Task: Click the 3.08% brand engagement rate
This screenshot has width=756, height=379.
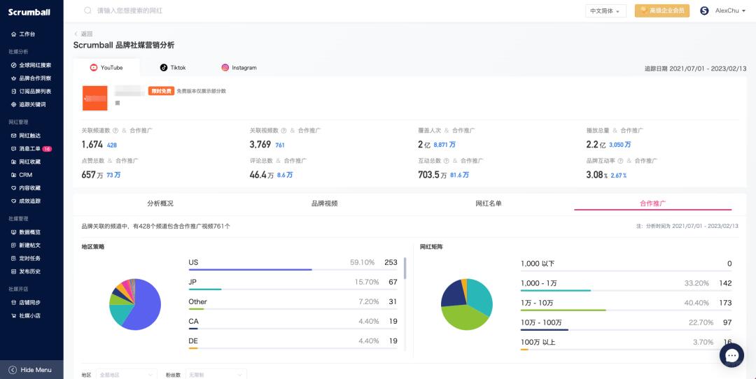Action: 597,175
